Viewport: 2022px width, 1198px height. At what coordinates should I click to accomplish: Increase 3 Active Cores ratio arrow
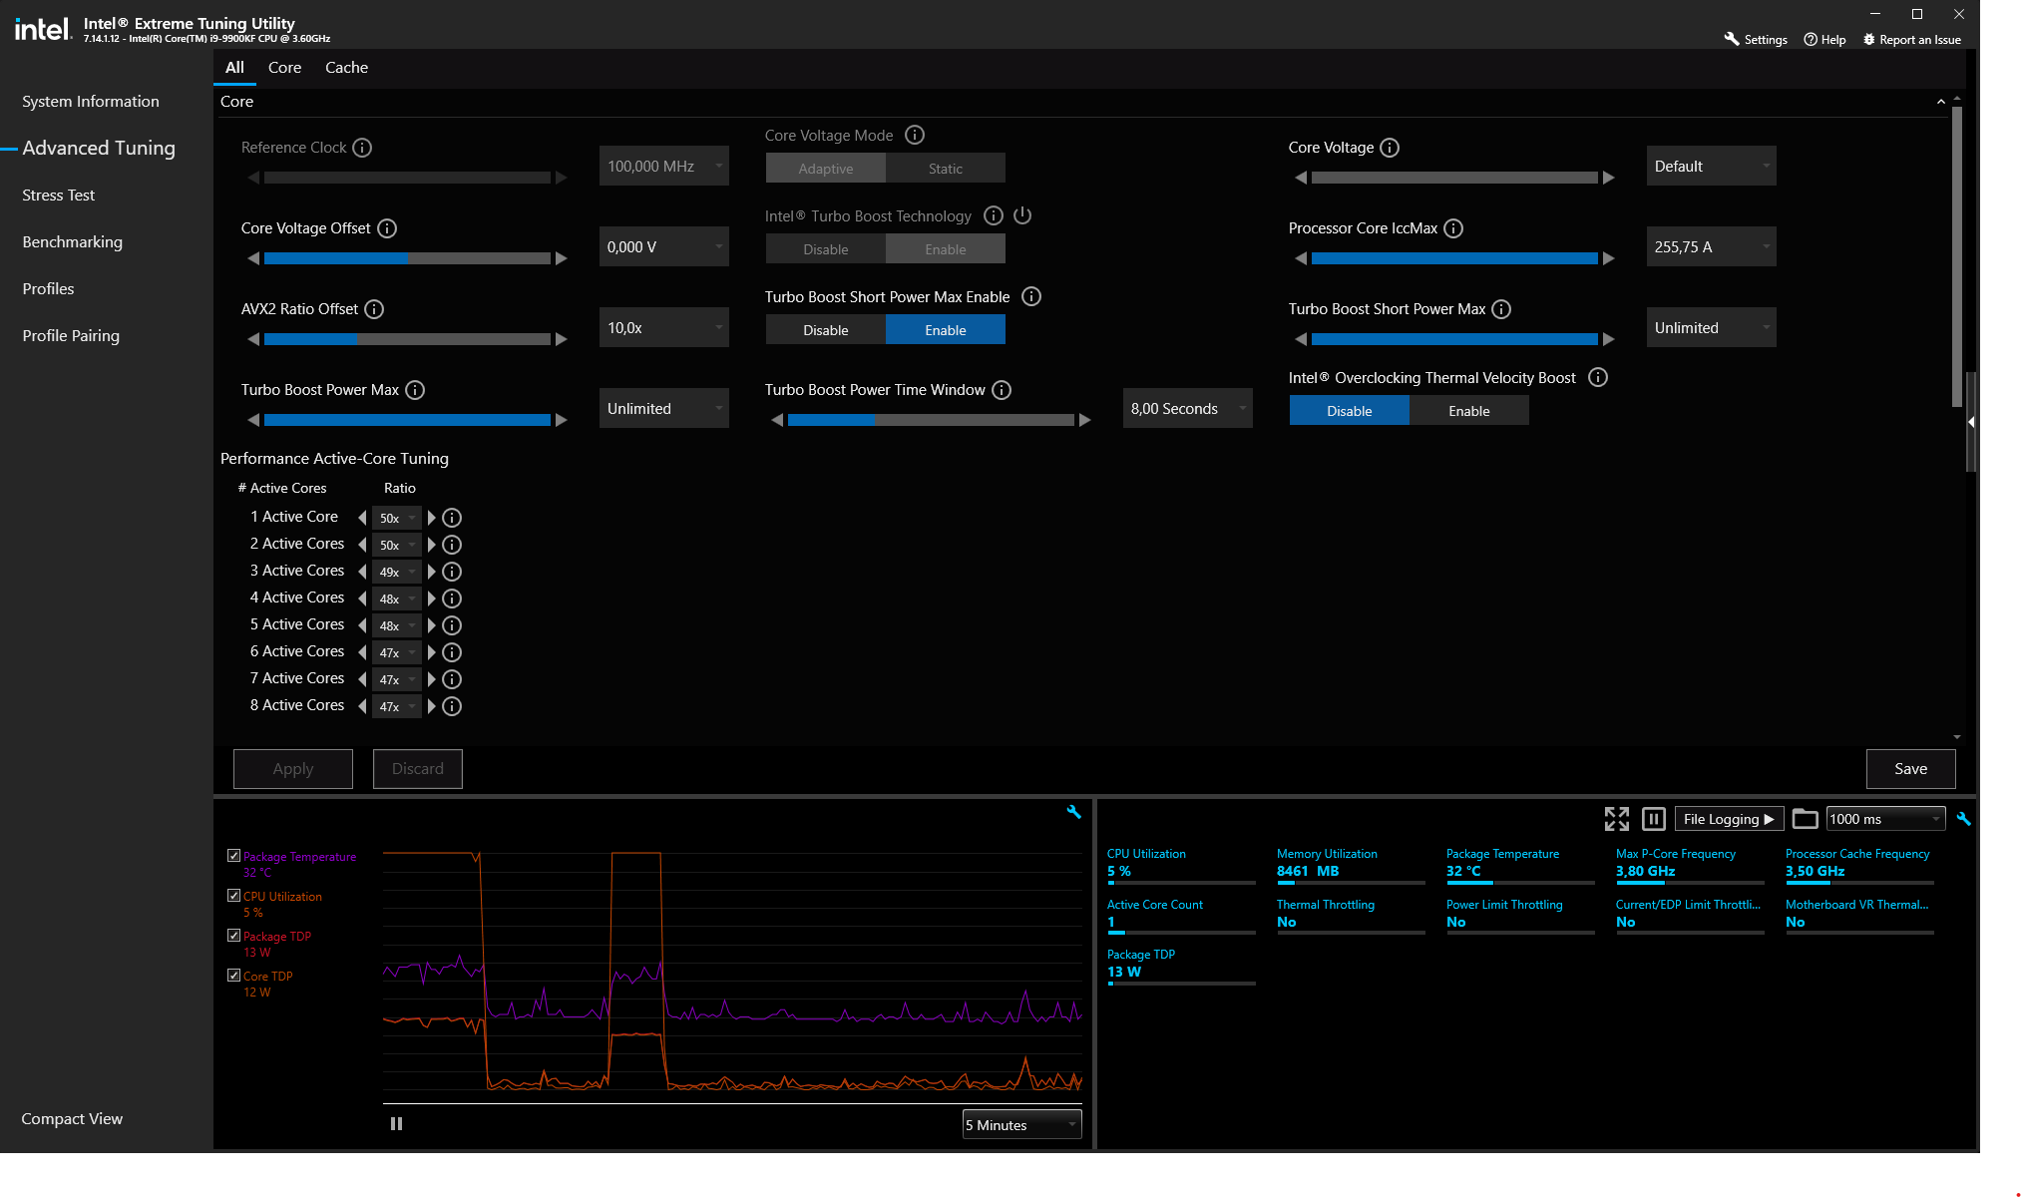click(432, 572)
